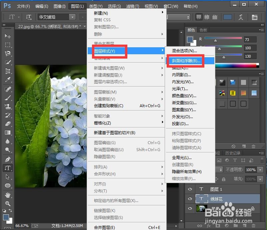Switch to the 色板 tab
Viewport: 267px width, 230px height.
(203, 30)
